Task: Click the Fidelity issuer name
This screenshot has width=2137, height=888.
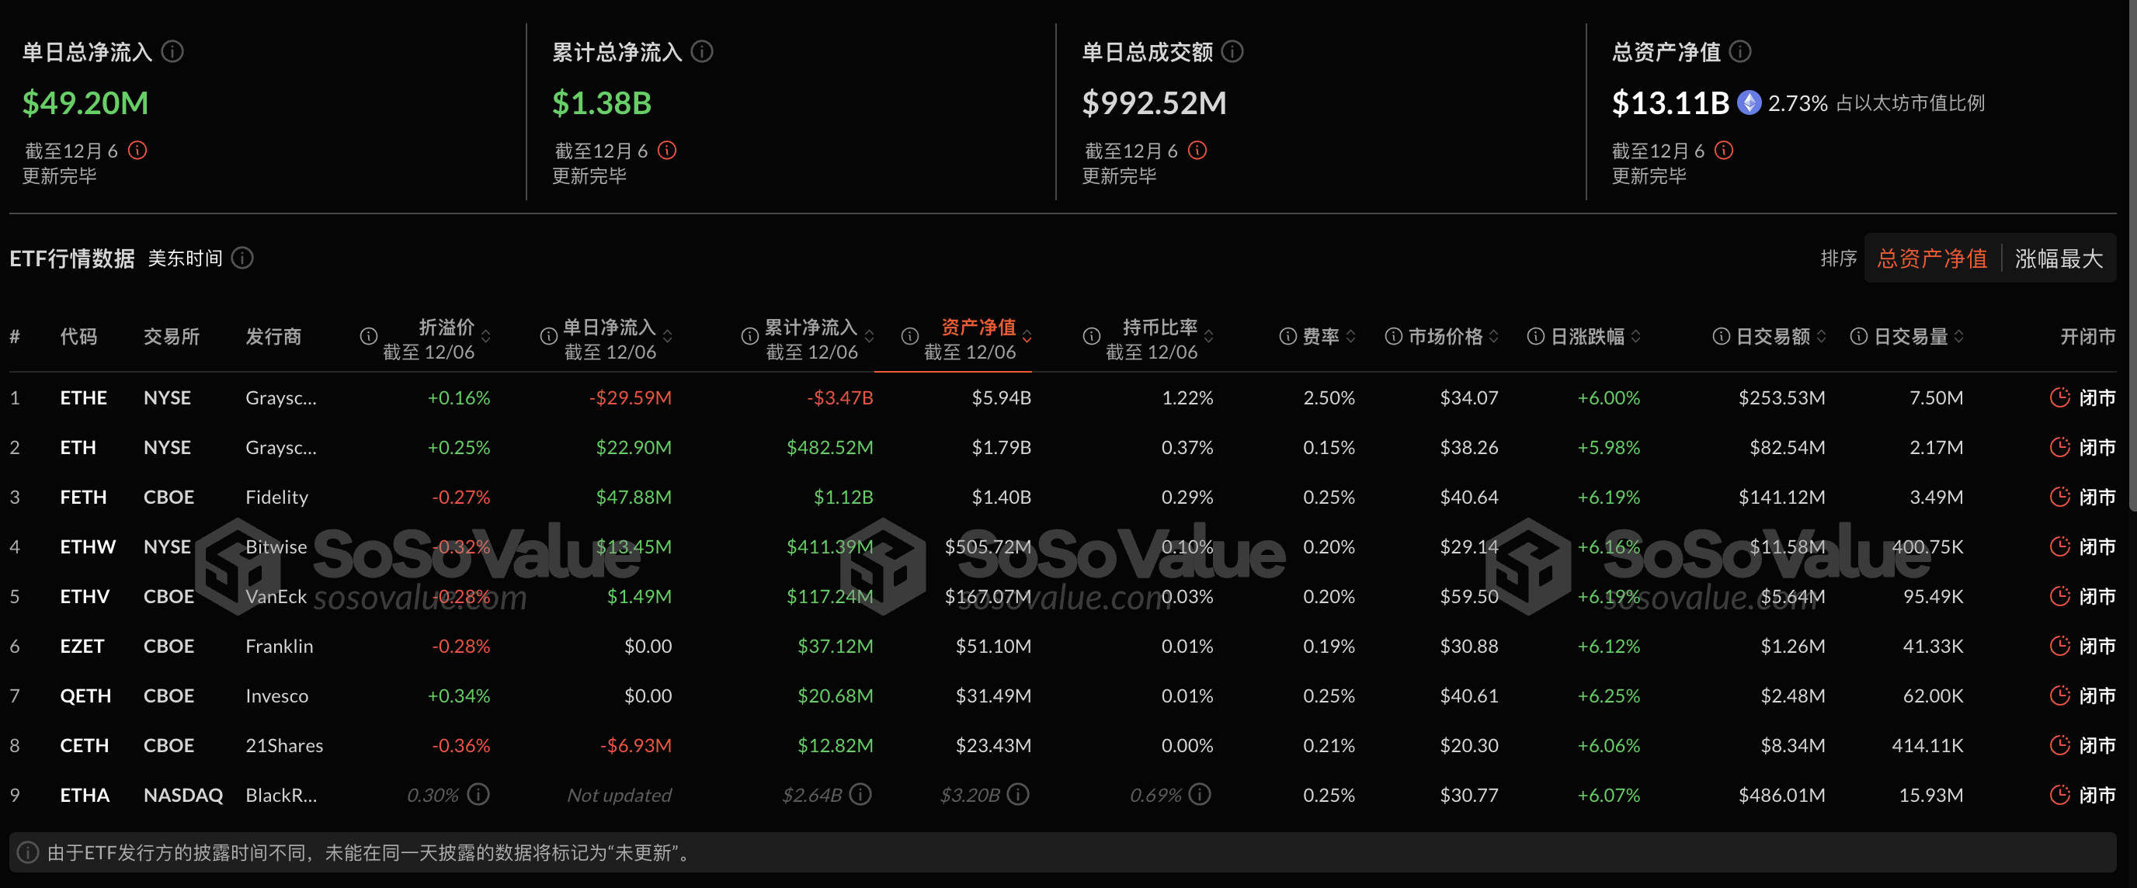Action: (x=276, y=497)
